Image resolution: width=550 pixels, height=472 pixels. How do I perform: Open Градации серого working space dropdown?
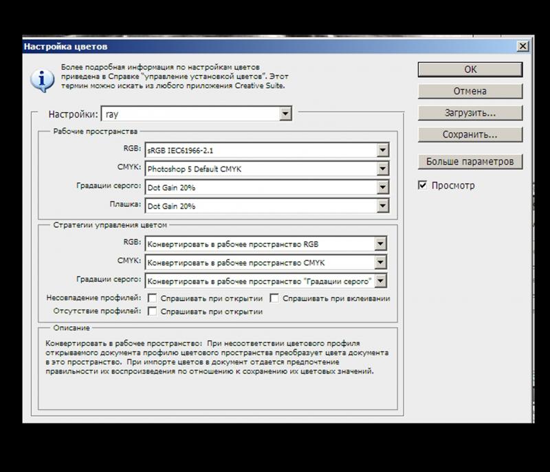[383, 187]
